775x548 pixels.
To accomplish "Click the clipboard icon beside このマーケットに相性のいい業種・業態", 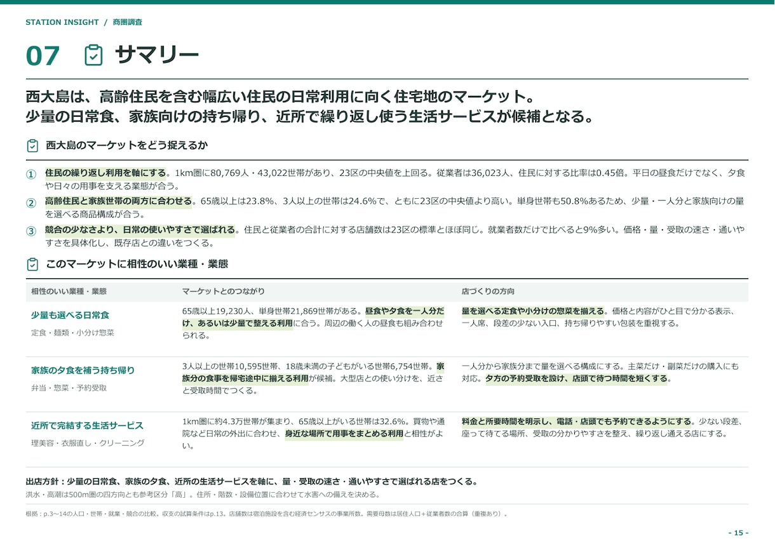I will (32, 264).
